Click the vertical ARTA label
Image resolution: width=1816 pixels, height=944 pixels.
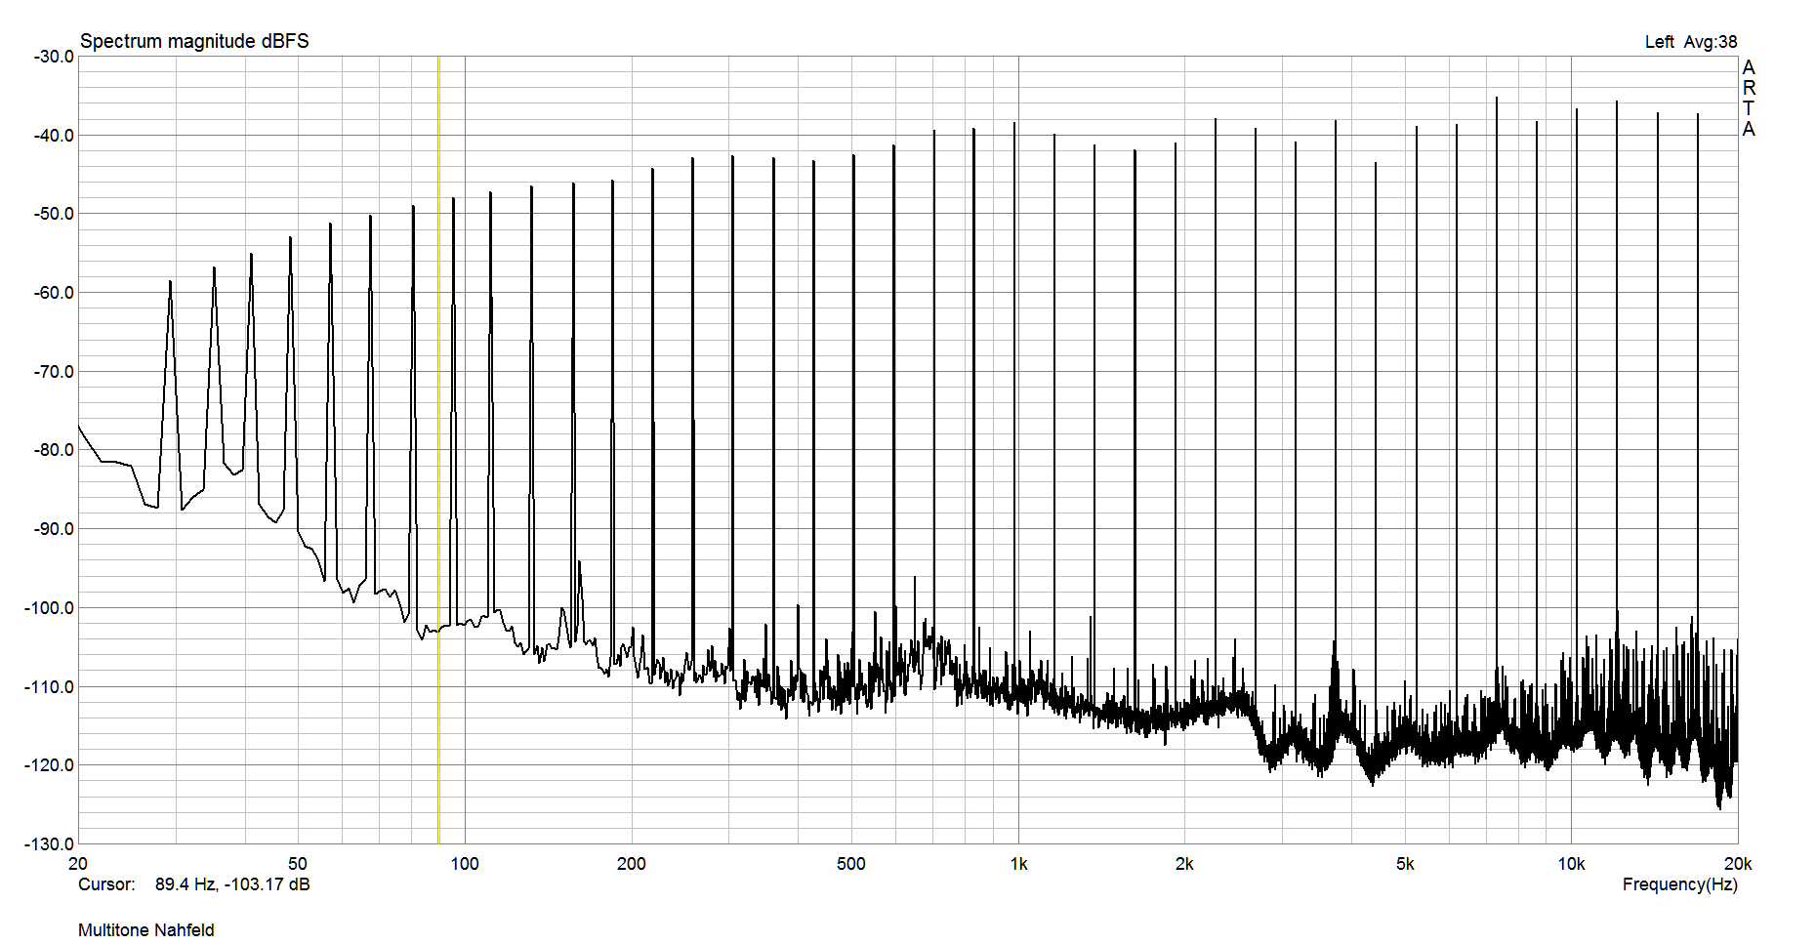1749,99
